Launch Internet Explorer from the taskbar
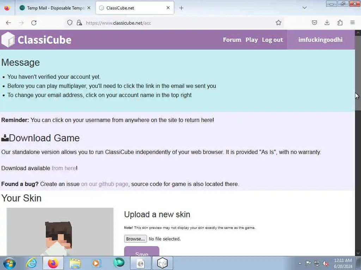 (31, 263)
